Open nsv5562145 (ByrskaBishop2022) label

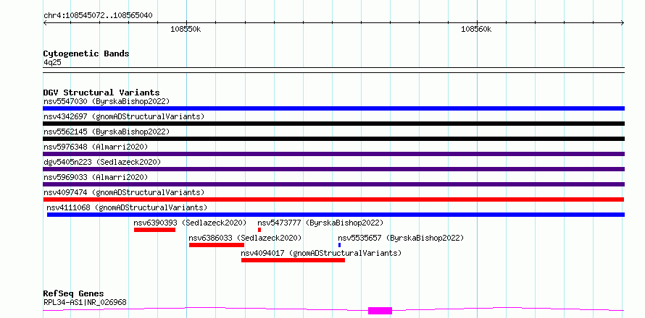[107, 132]
